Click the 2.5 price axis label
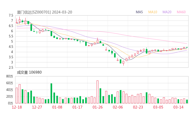Image resolution: width=191 pixels, height=113 pixels. [11, 68]
